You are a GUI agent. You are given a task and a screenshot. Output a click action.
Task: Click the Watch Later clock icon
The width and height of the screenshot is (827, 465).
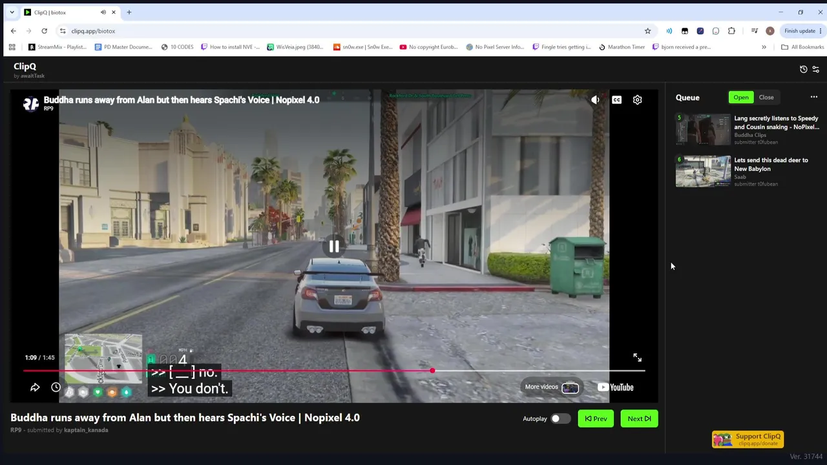pyautogui.click(x=56, y=387)
